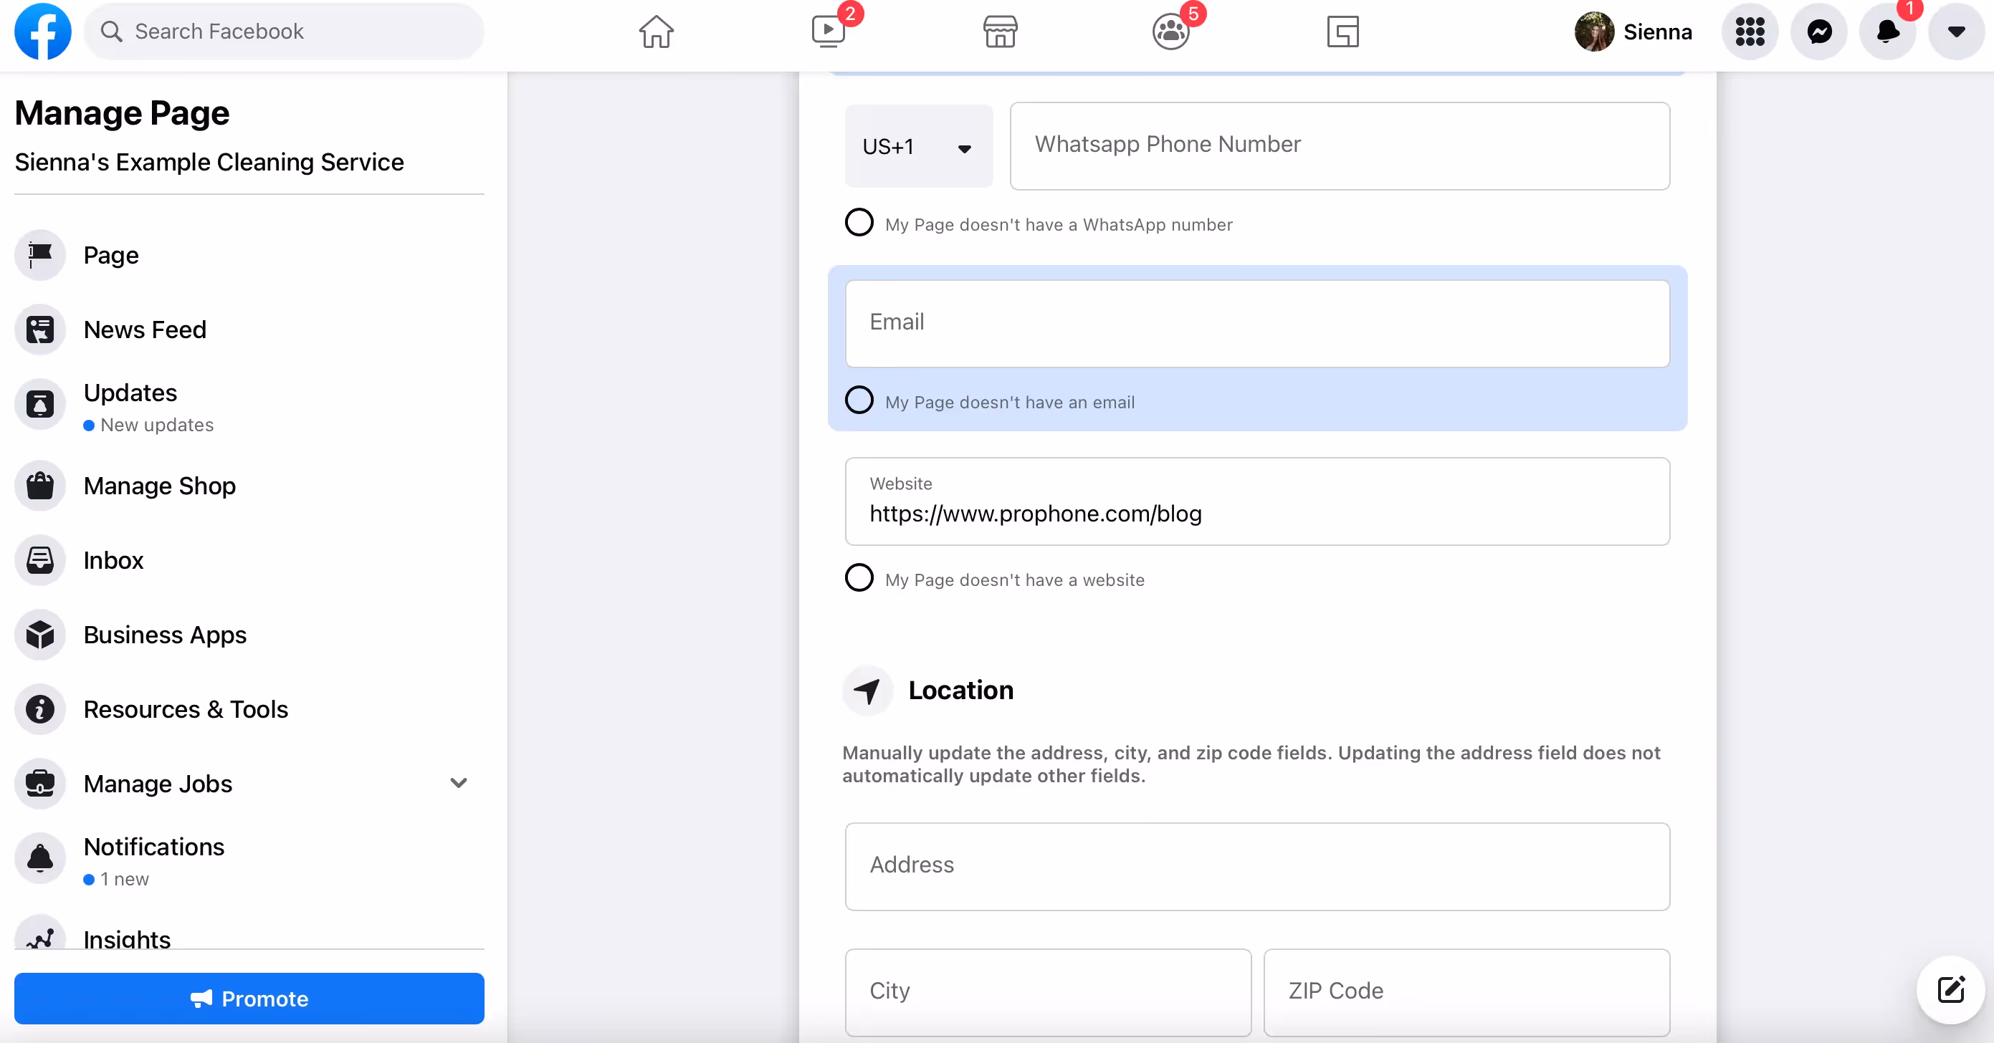This screenshot has height=1043, width=1994.
Task: Open Manage Shop in sidebar
Action: 159,486
